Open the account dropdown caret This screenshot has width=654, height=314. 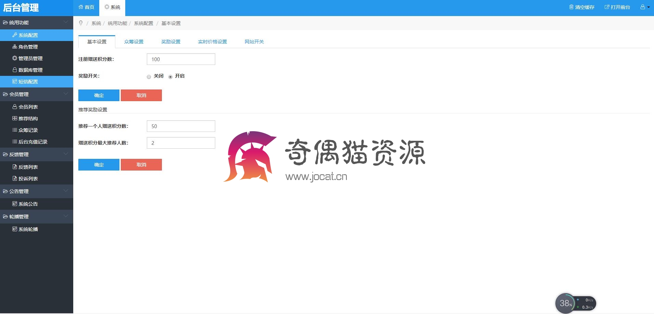coord(649,7)
